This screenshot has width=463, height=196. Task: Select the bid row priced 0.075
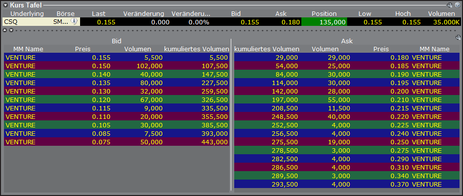pos(117,142)
